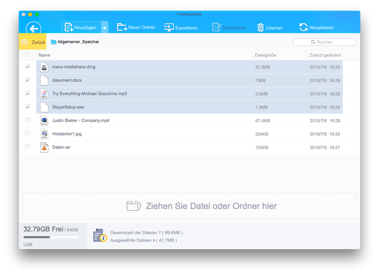Image resolution: width=379 pixels, height=276 pixels.
Task: Click the Exportieren toolbar button
Action: [181, 27]
